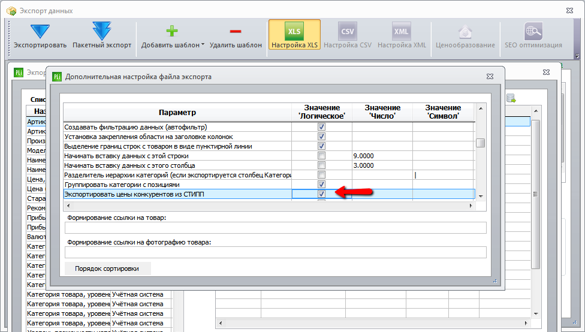Remove template with Удалить шаблон icon
This screenshot has height=332, width=585.
tap(236, 31)
